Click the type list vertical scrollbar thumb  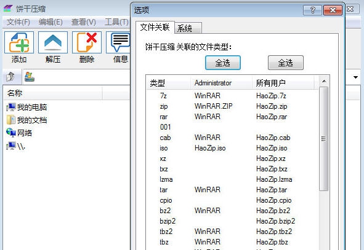pyautogui.click(x=323, y=139)
